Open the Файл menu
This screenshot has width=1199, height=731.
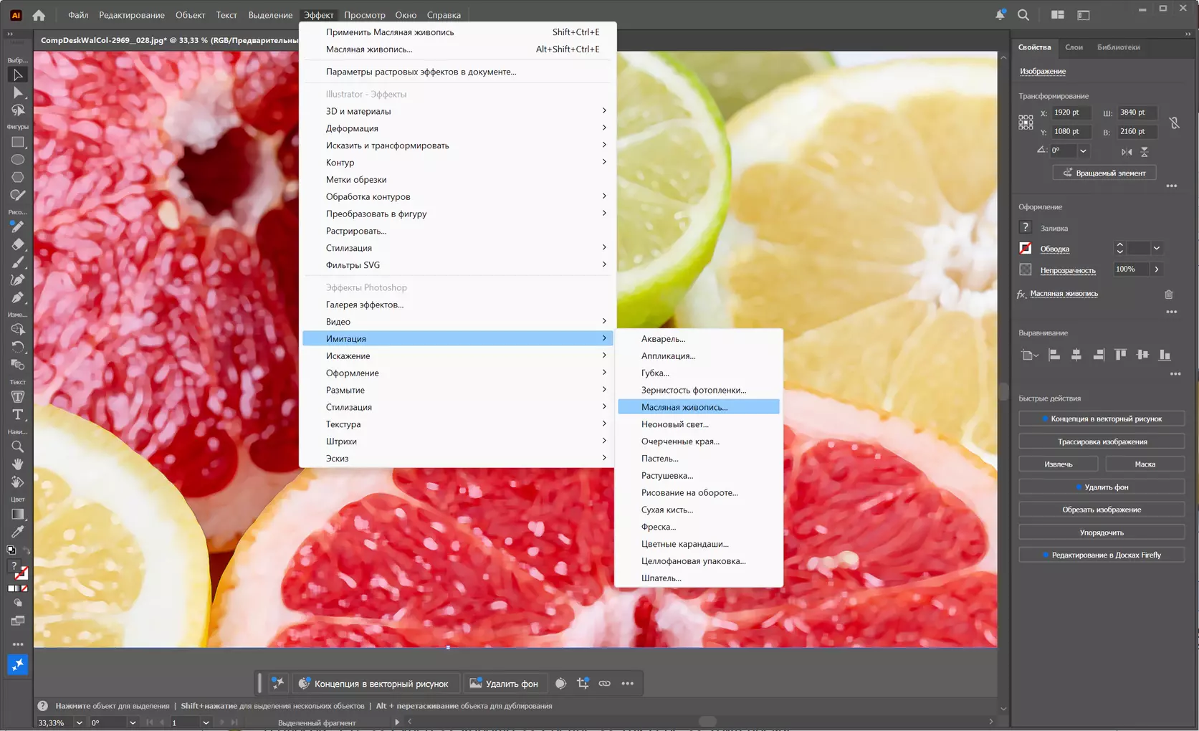pyautogui.click(x=78, y=15)
